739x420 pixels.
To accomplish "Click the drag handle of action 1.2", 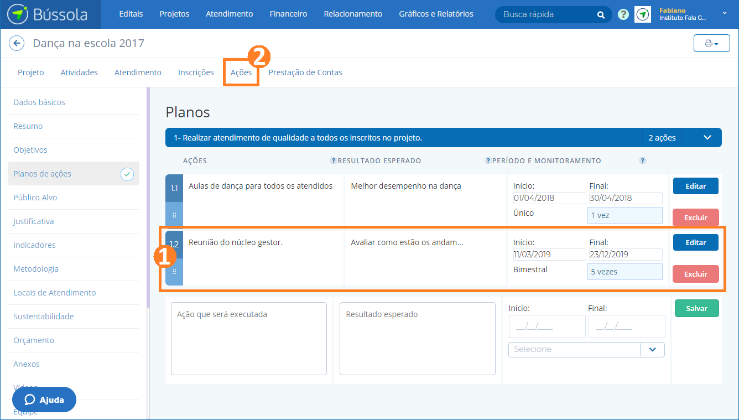I will 174,272.
